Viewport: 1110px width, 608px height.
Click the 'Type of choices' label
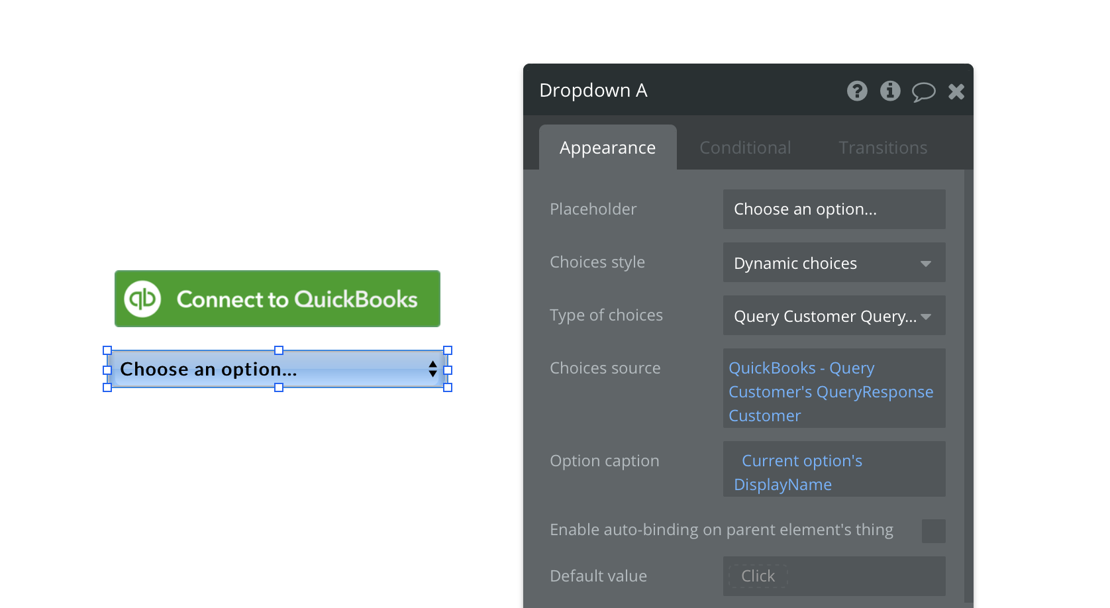coord(606,315)
